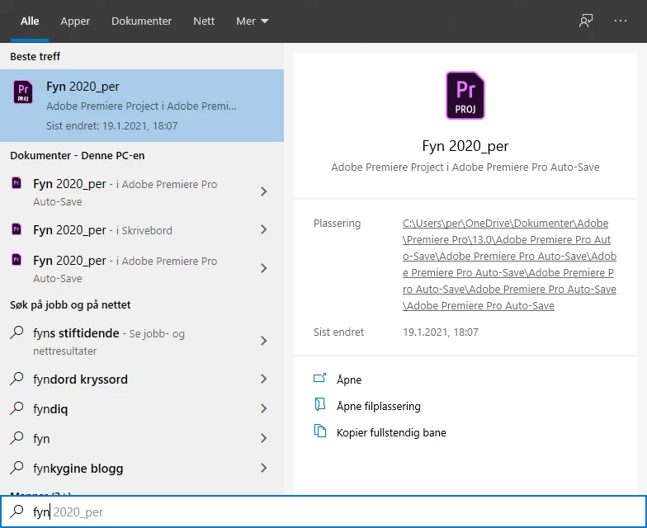Click the Kopier fullstendig bane copy icon

(320, 431)
